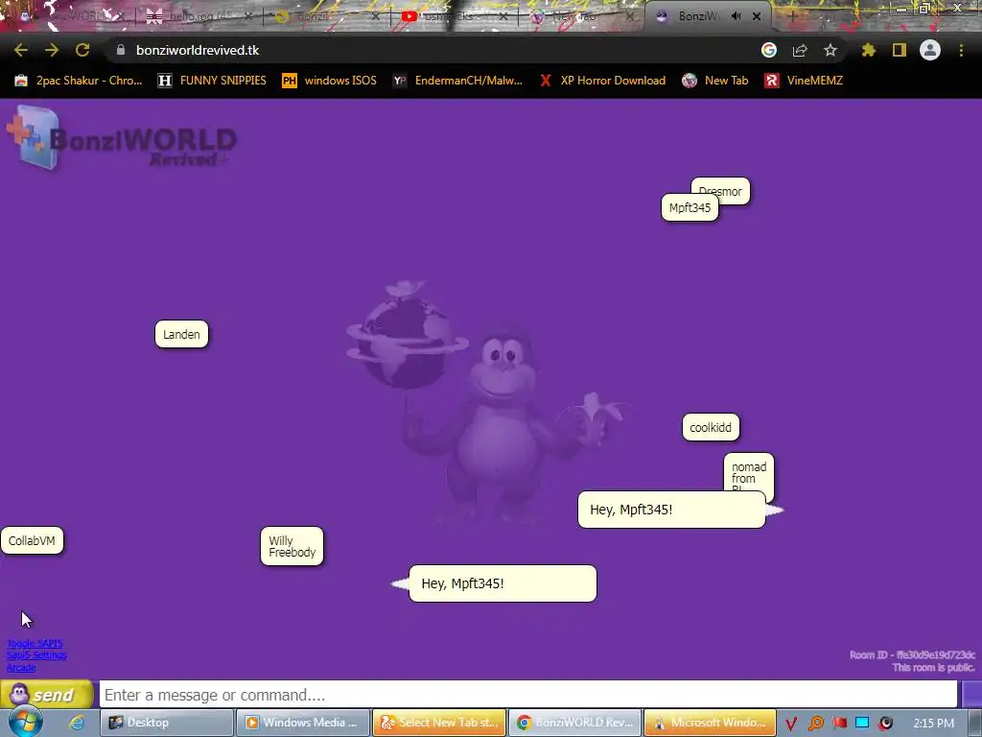Screen dimensions: 982x737
Task: Switch to the second bonzi tab
Action: pos(327,16)
